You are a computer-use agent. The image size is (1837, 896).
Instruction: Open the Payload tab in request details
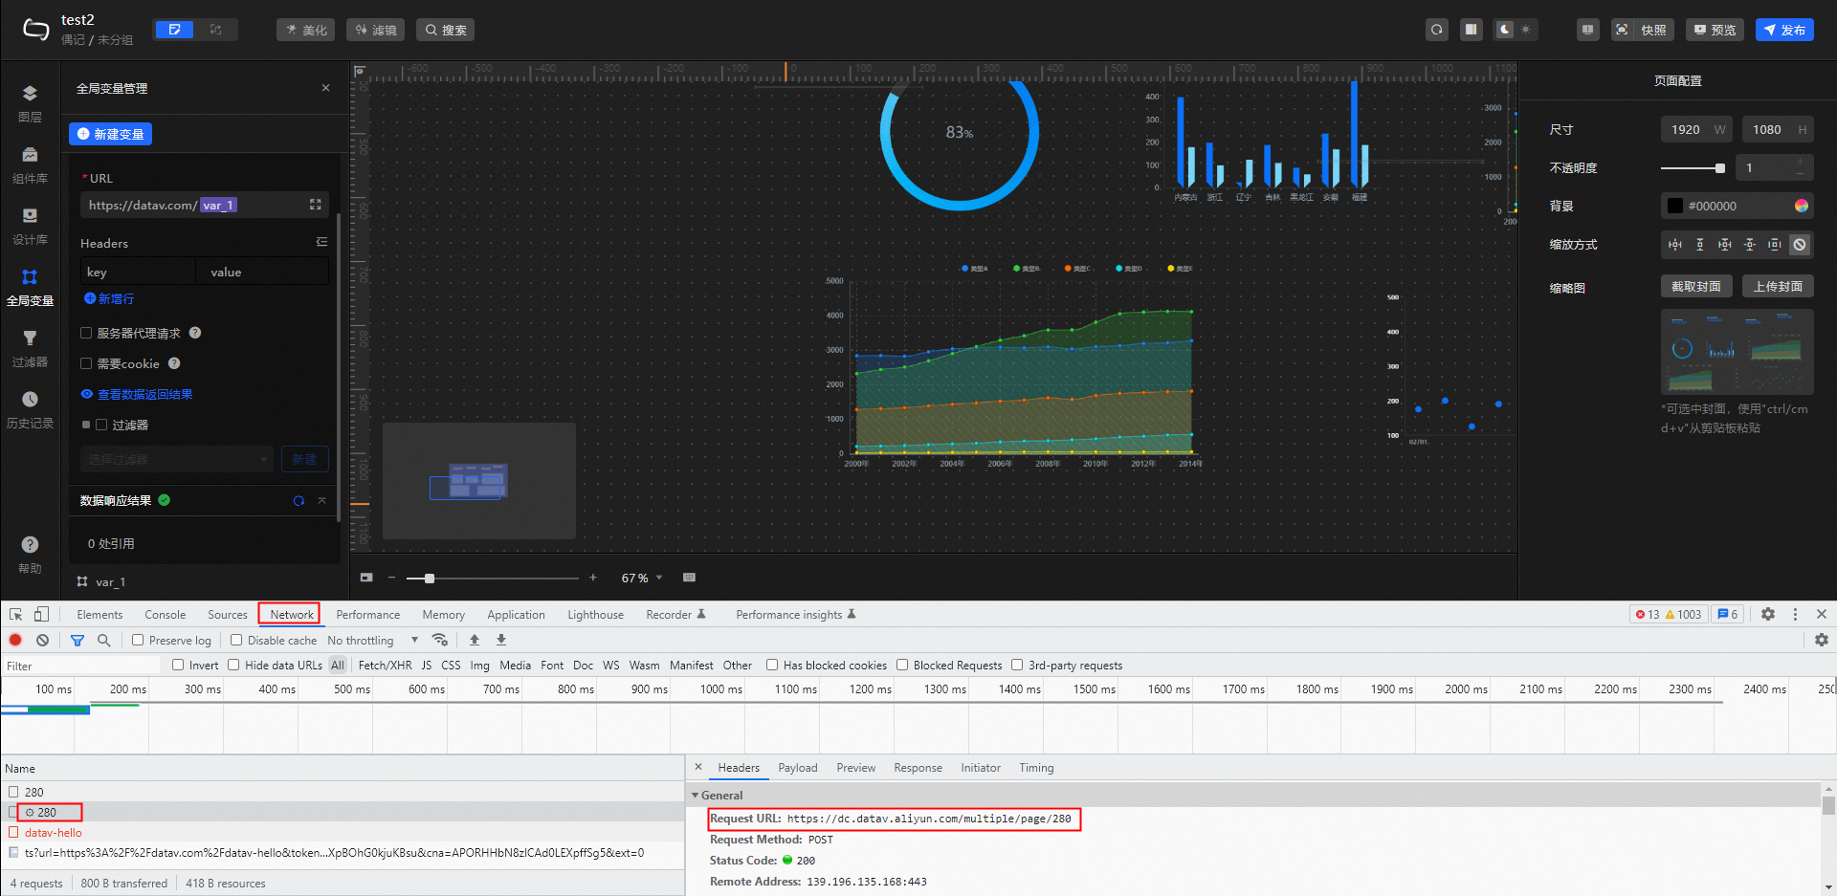pos(797,768)
